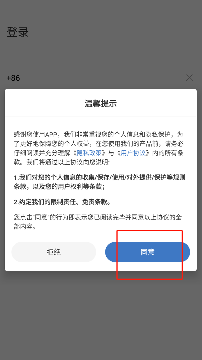Tap the blue 同意 button
The height and width of the screenshot is (360, 202).
pyautogui.click(x=148, y=252)
